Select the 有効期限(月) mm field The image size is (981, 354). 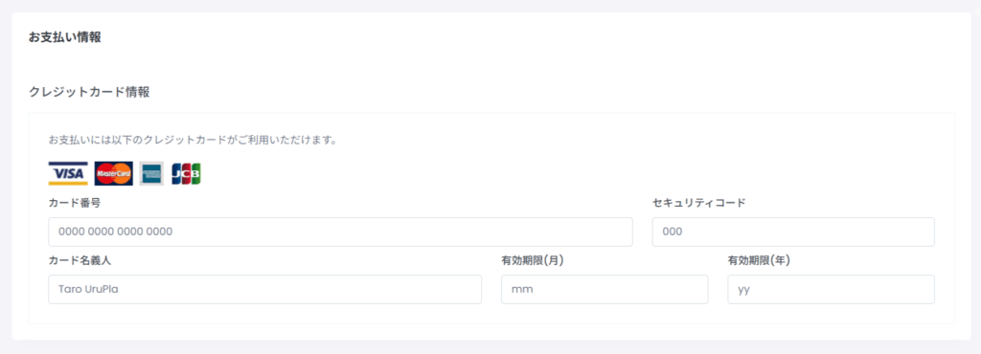click(x=605, y=289)
